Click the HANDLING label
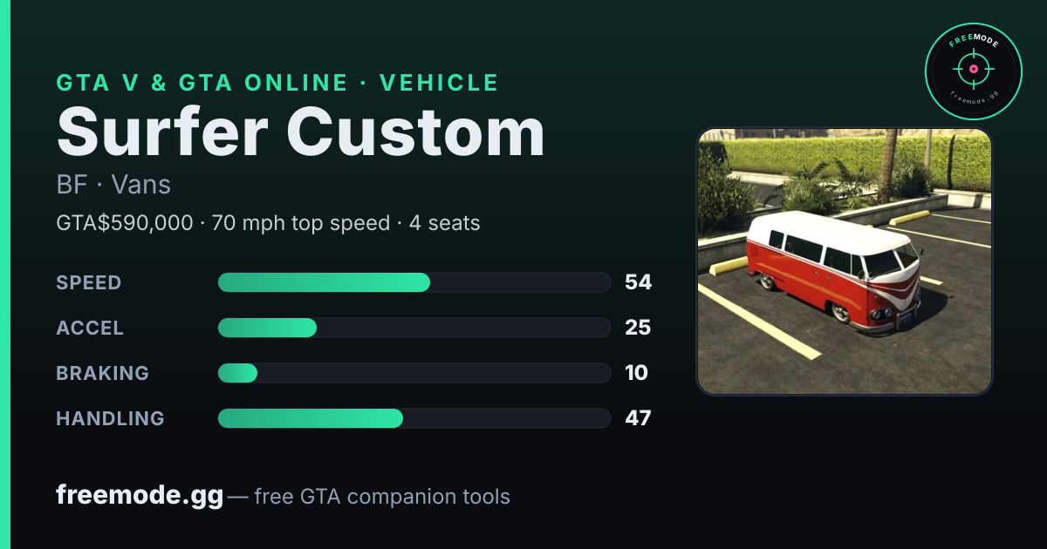1047x549 pixels. (110, 418)
